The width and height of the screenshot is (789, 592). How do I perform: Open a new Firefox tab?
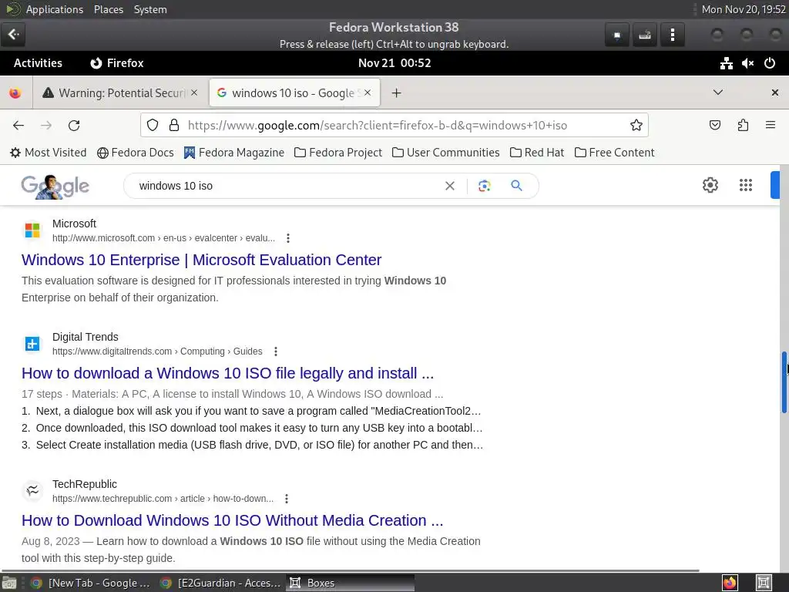[397, 92]
